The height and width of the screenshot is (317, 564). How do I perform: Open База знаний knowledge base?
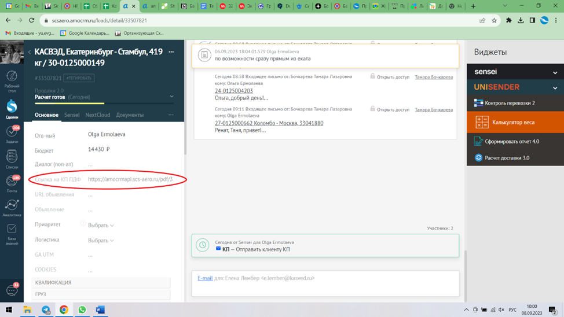(x=12, y=233)
